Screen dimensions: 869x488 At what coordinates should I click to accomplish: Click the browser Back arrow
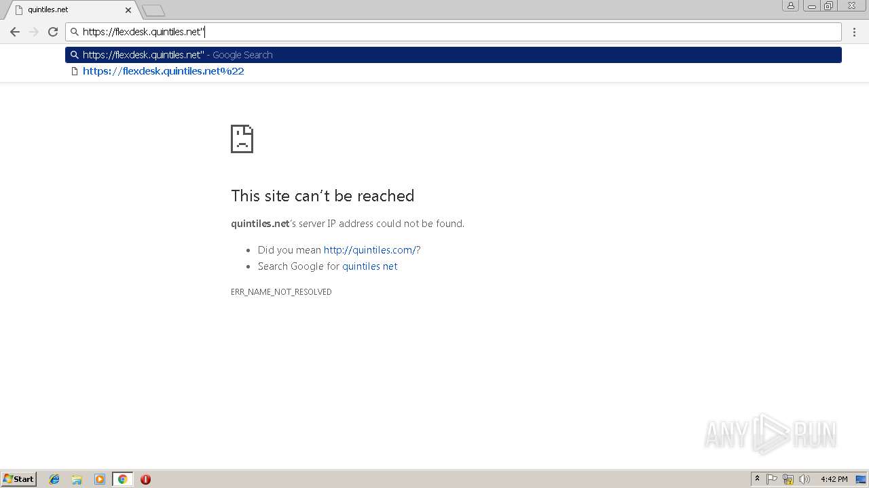(14, 32)
